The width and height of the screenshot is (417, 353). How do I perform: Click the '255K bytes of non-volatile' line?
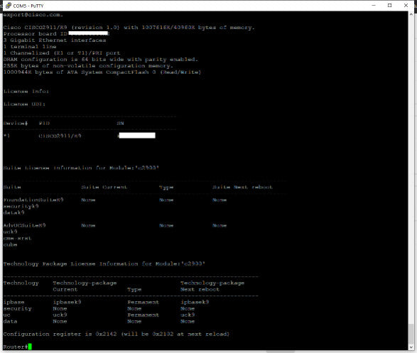88,65
